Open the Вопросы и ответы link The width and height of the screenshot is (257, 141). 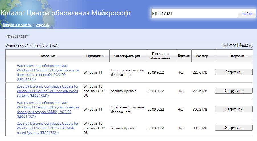tap(17, 25)
